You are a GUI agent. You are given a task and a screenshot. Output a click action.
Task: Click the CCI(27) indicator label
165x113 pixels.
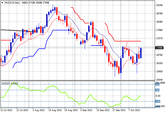coord(6,83)
